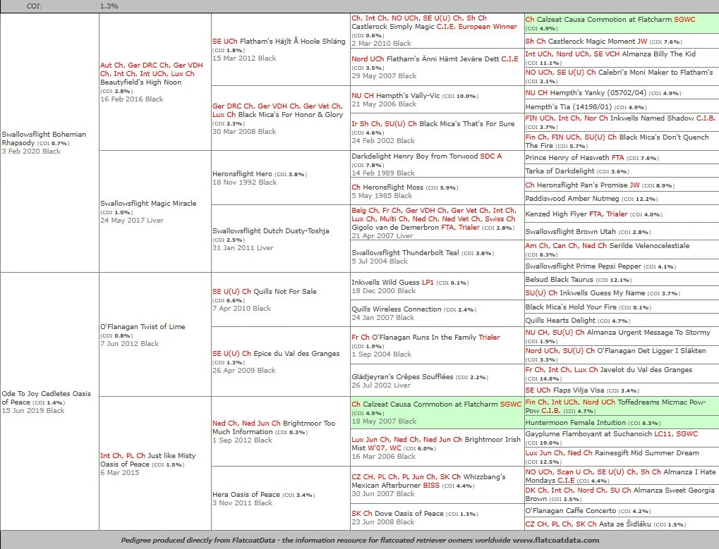The width and height of the screenshot is (719, 549).
Task: Select "Gayplume Flamboyant at Suchanoich"
Action: 588,434
